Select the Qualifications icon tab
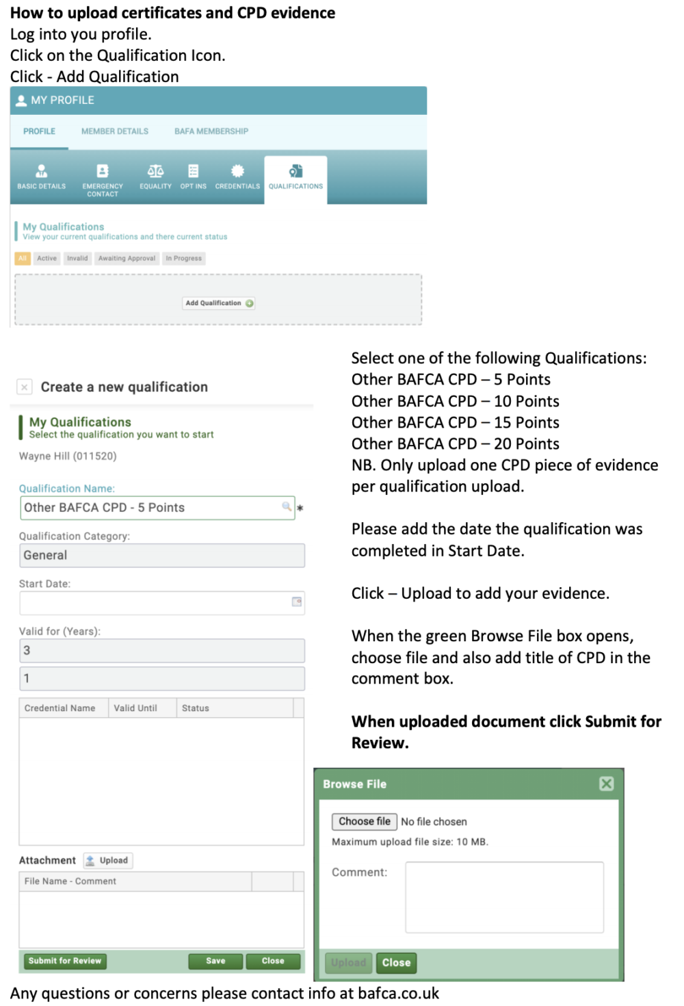684x1006 pixels. pos(295,172)
